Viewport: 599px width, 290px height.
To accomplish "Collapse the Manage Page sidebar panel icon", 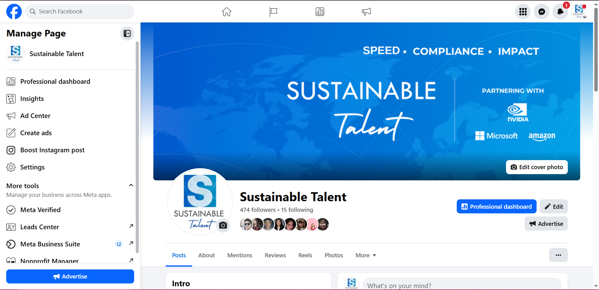I will (127, 33).
